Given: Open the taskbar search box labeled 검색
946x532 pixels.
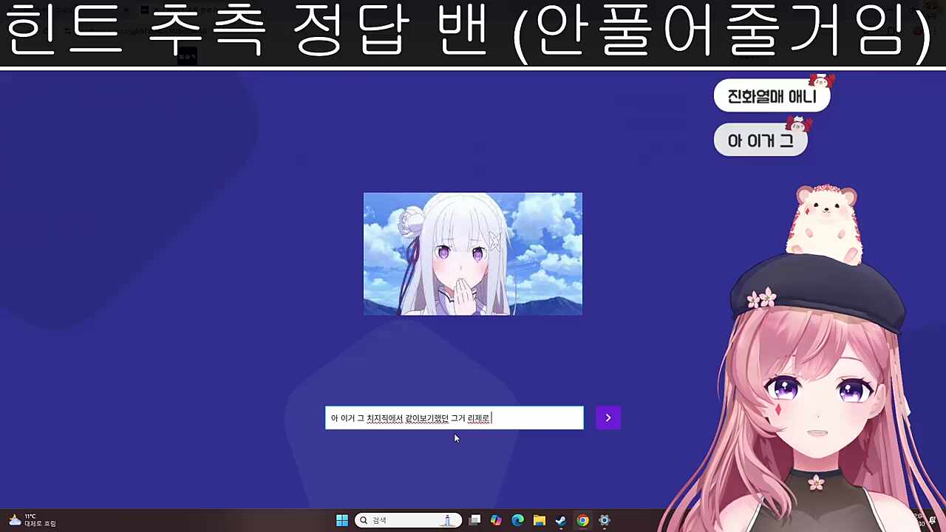Looking at the screenshot, I should pyautogui.click(x=408, y=520).
